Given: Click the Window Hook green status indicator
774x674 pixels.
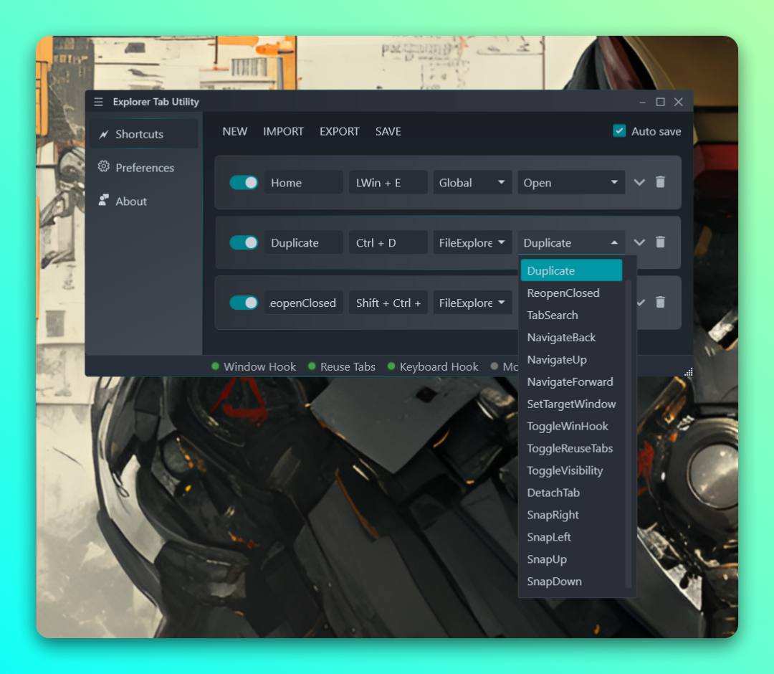Looking at the screenshot, I should pos(215,366).
